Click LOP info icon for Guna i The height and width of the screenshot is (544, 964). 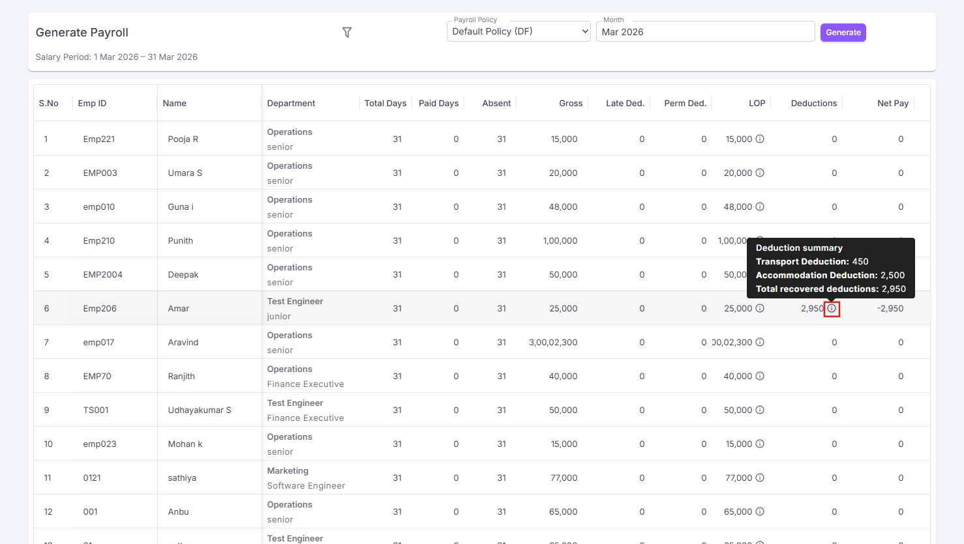pos(760,207)
